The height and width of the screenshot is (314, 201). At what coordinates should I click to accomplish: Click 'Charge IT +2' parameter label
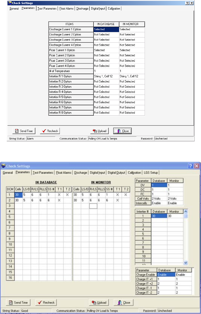[x=146, y=283]
